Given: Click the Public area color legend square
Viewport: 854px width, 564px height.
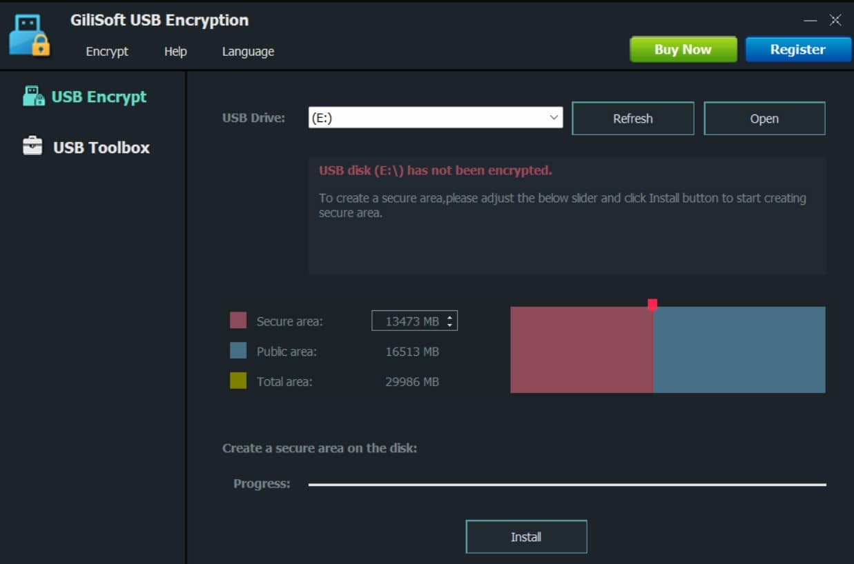Looking at the screenshot, I should pyautogui.click(x=238, y=351).
